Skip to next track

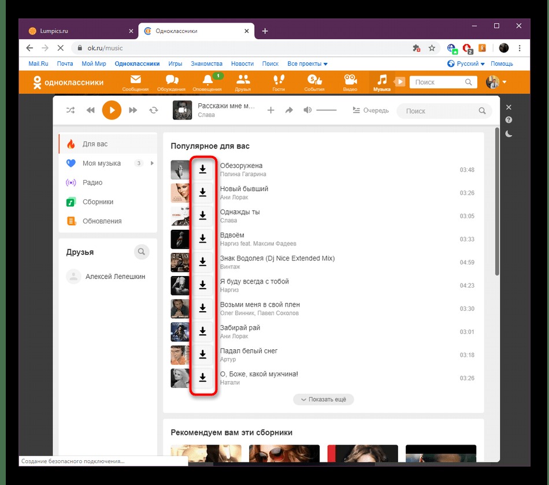[x=133, y=110]
